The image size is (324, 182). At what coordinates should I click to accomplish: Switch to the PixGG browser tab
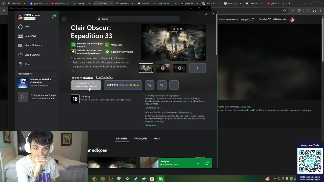coord(168,4)
